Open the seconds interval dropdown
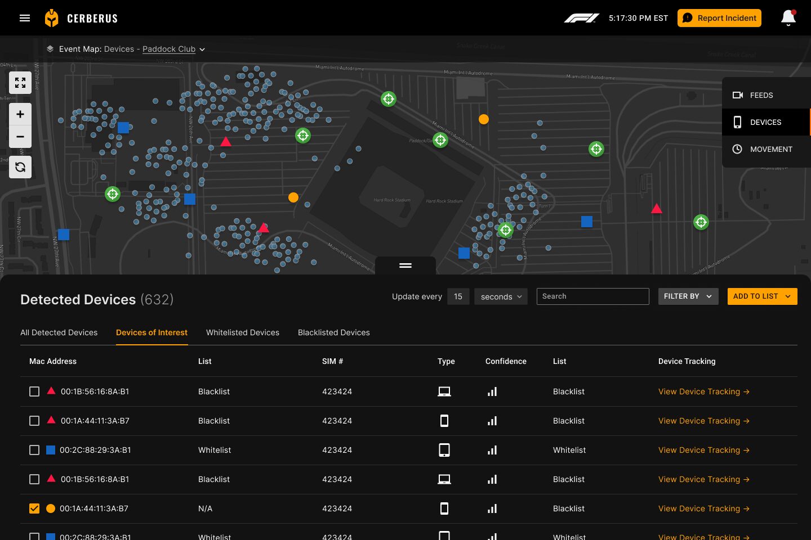Viewport: 811px width, 540px height. [501, 296]
